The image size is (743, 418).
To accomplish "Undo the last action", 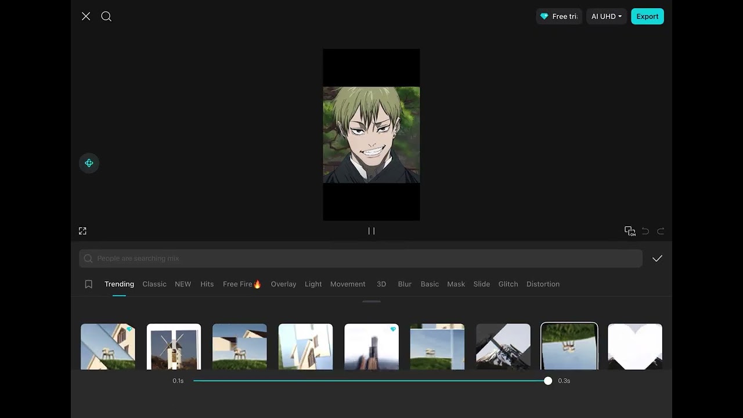I will coord(645,231).
